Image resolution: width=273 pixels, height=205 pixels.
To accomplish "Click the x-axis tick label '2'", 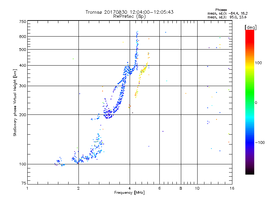I will tap(78, 188).
